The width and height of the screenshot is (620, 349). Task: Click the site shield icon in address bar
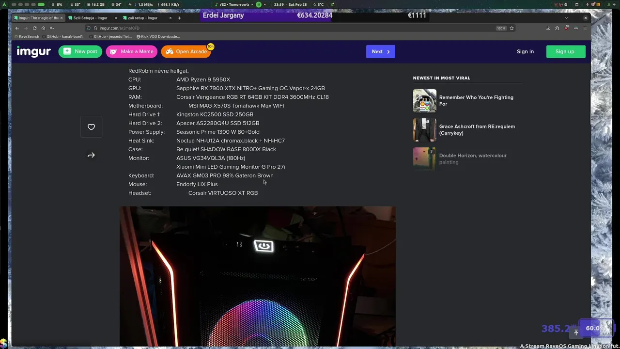coord(89,28)
